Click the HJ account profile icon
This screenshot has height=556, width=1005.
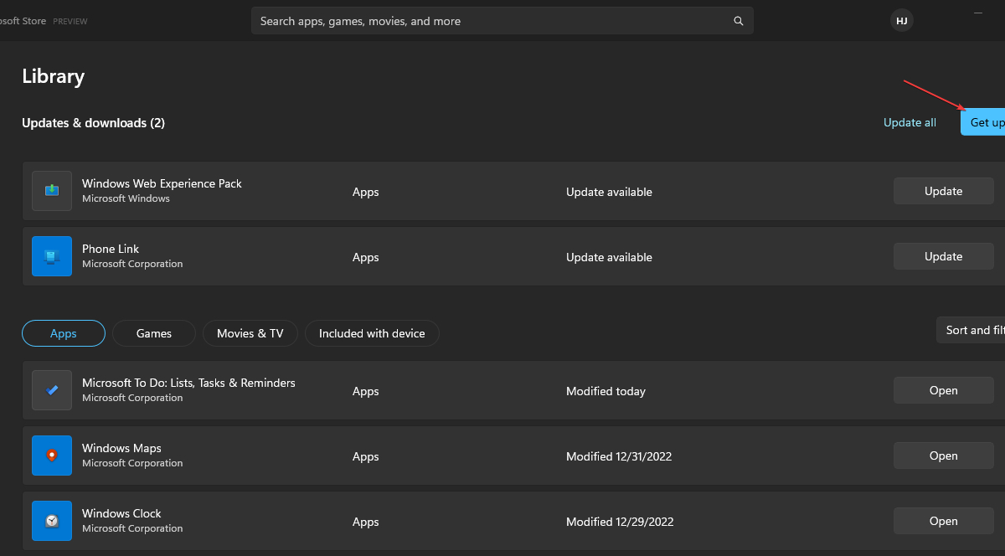[901, 20]
